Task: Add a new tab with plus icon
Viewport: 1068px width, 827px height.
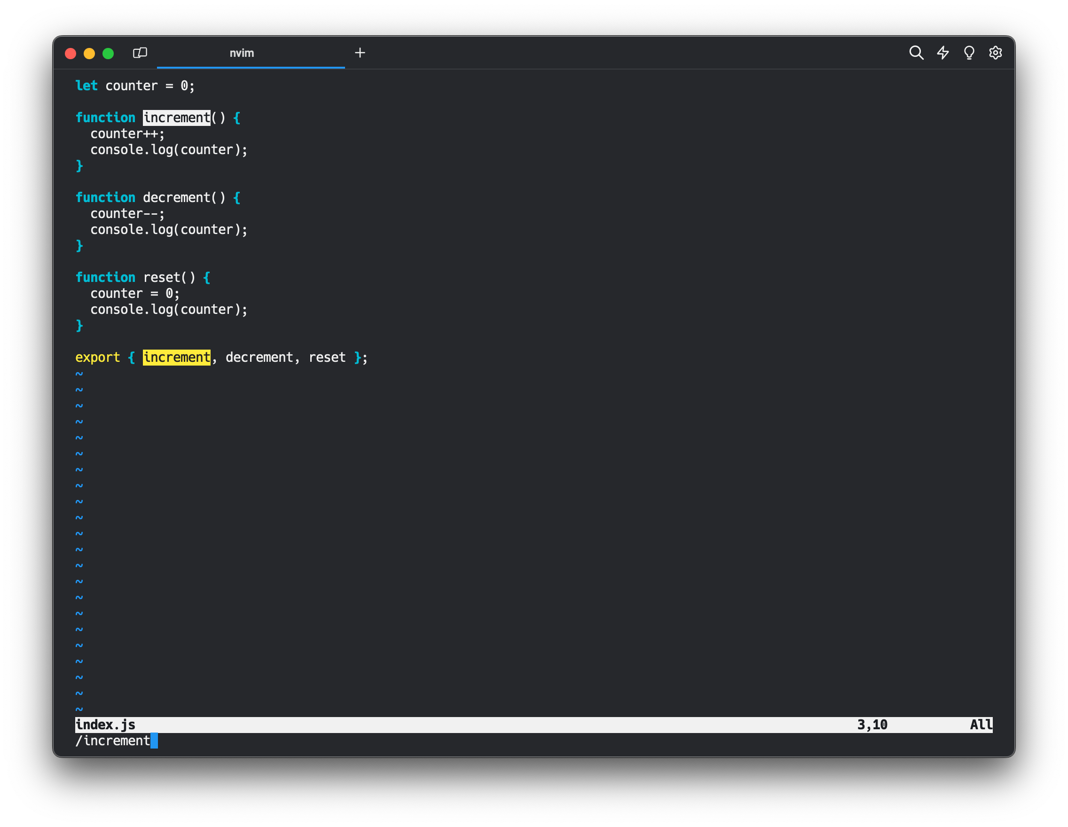Action: pyautogui.click(x=360, y=53)
